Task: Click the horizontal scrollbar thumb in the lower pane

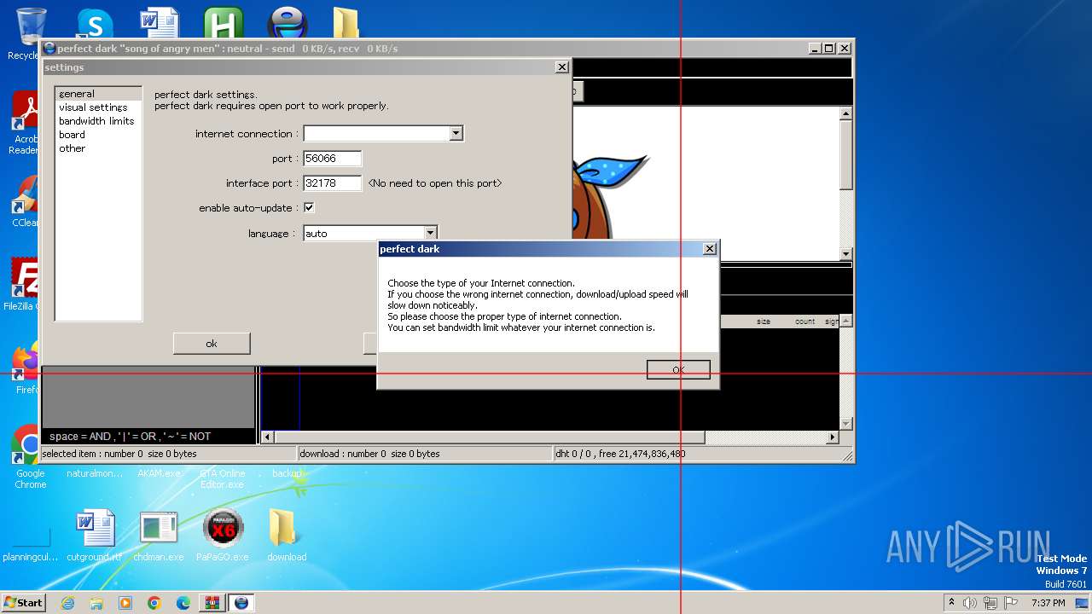Action: pyautogui.click(x=489, y=437)
